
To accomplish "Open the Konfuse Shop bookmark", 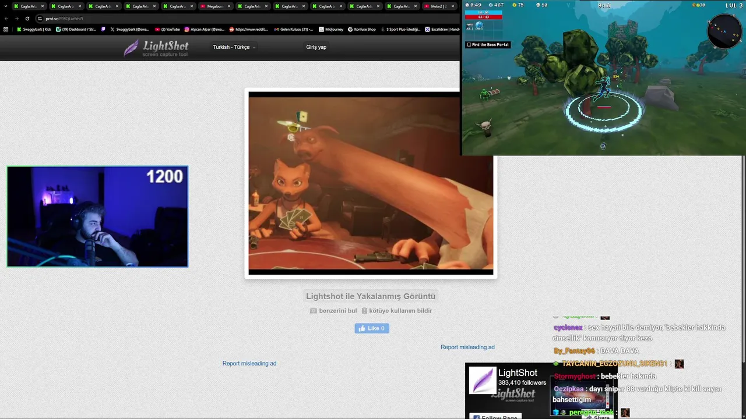I will (361, 29).
